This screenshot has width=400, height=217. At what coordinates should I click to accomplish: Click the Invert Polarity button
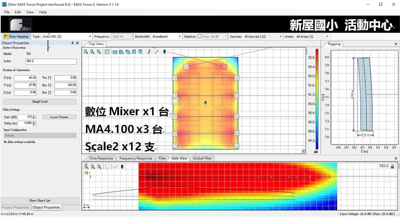(59, 117)
